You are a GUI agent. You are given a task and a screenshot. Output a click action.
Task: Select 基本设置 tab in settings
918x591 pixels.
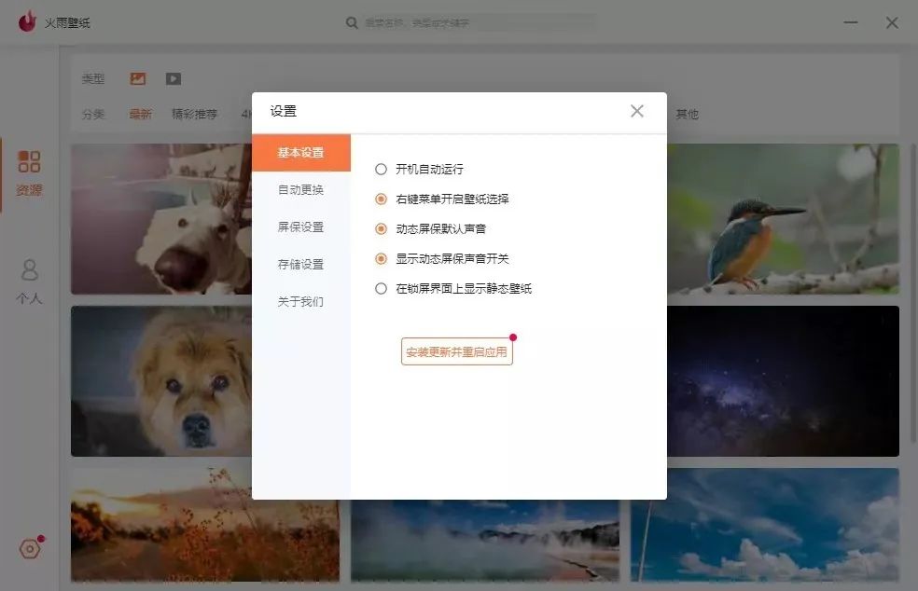coord(301,153)
